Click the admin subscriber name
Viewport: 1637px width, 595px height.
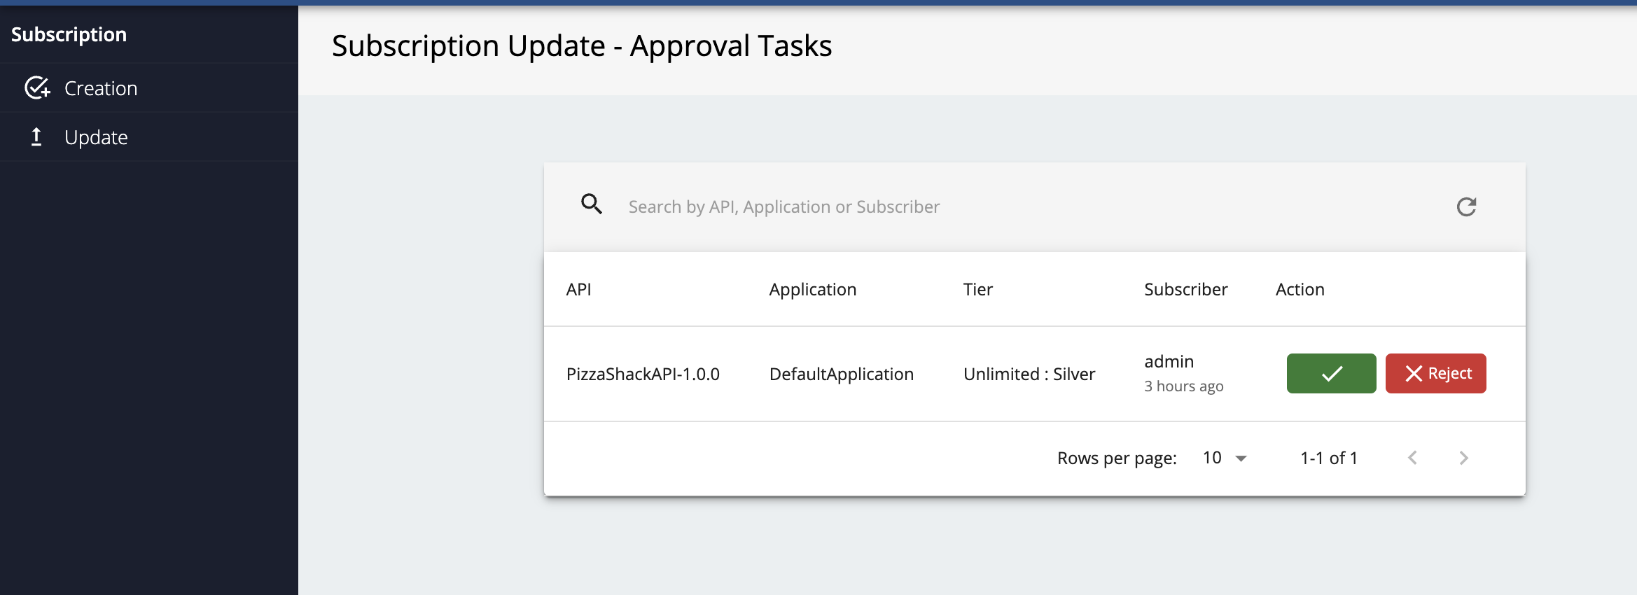coord(1169,361)
